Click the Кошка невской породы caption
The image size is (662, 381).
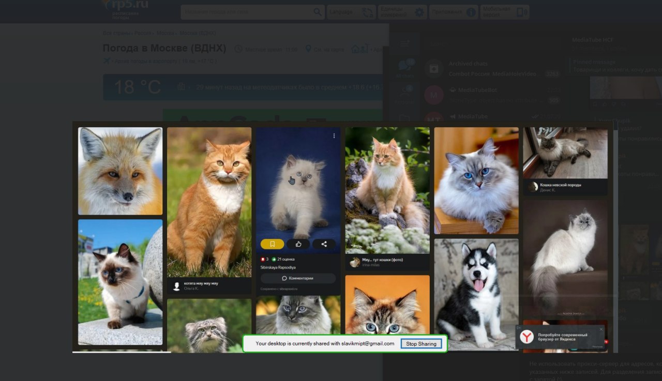point(561,185)
